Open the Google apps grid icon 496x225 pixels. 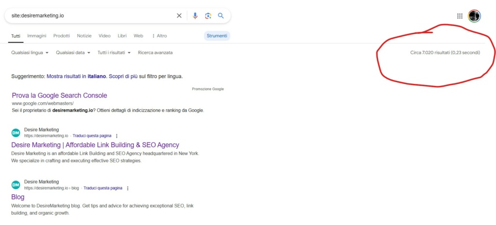click(460, 16)
